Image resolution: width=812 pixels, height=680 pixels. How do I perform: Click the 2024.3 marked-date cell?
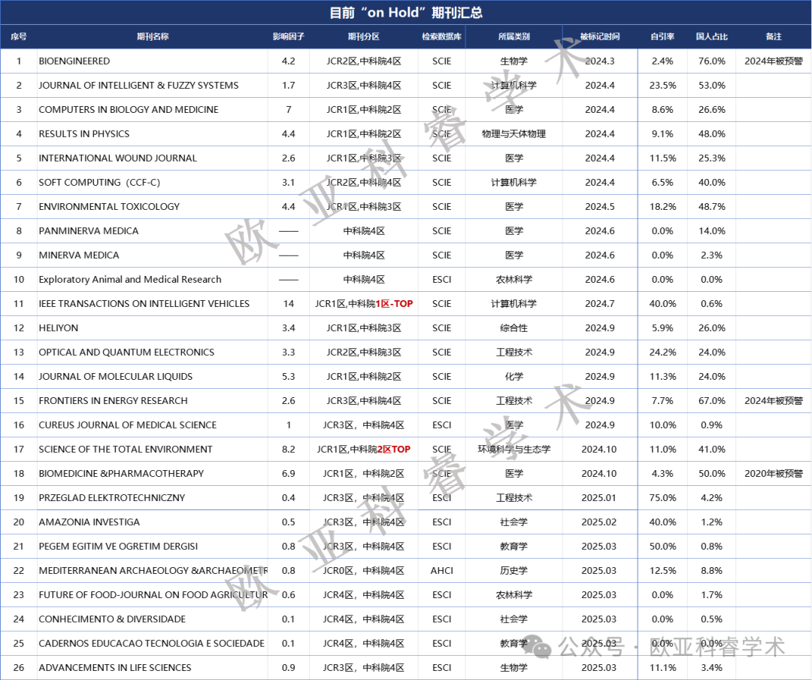(x=600, y=61)
